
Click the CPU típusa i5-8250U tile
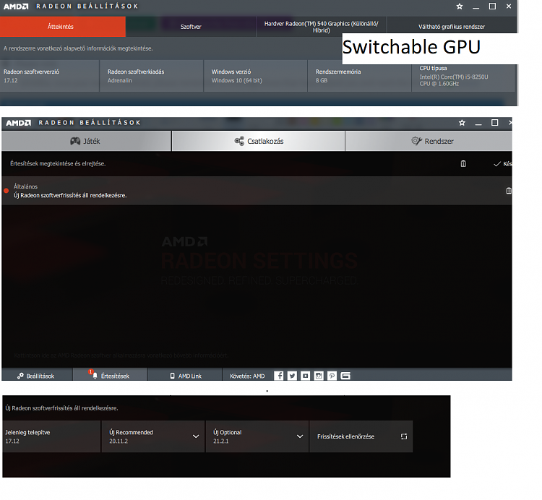click(463, 76)
